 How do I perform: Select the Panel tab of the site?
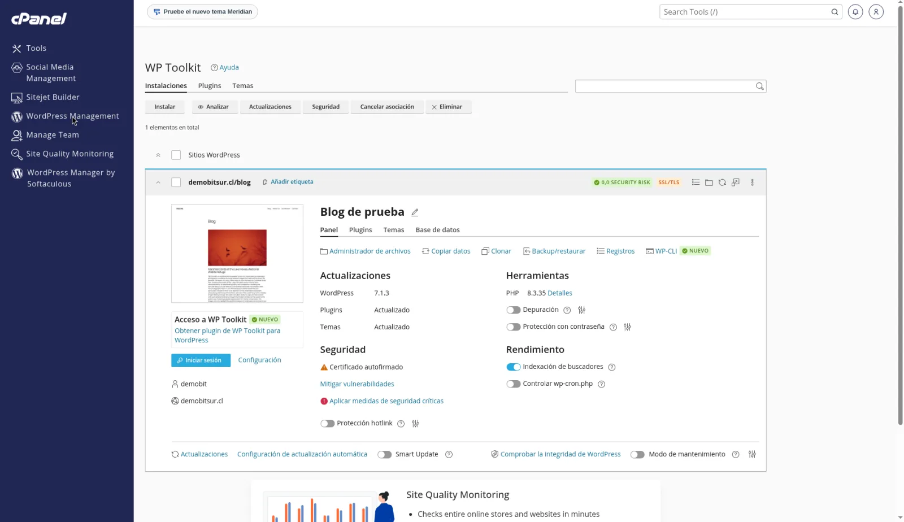click(329, 230)
